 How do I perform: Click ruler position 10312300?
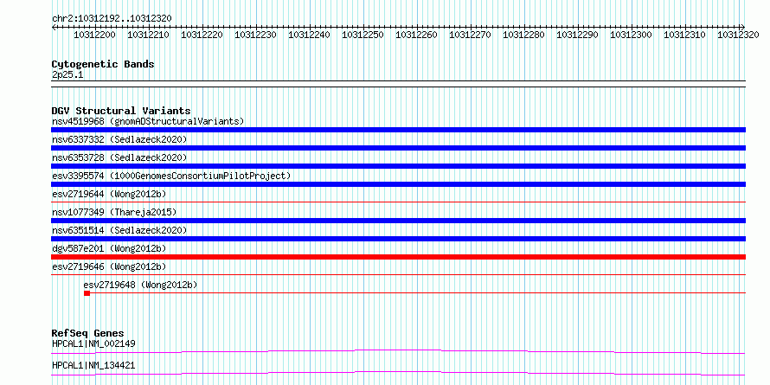click(631, 35)
